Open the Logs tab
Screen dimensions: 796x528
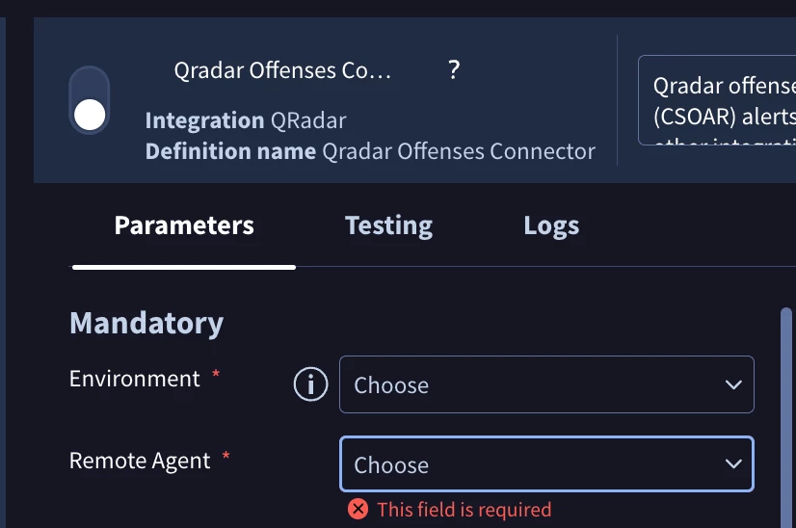click(551, 225)
